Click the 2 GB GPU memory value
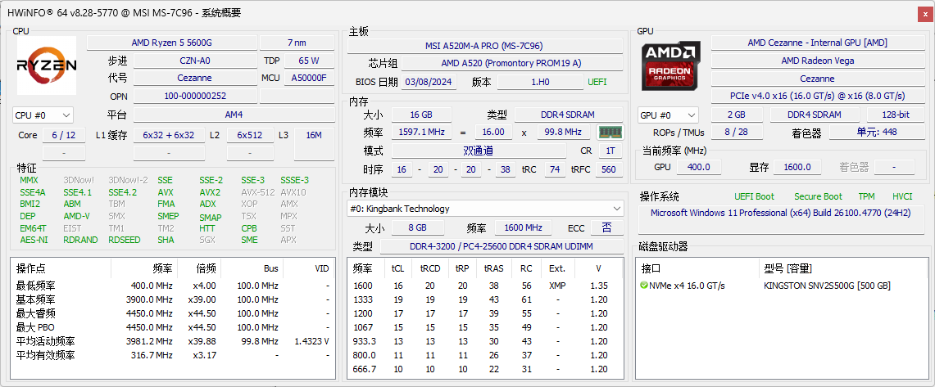This screenshot has width=935, height=387. tap(737, 115)
